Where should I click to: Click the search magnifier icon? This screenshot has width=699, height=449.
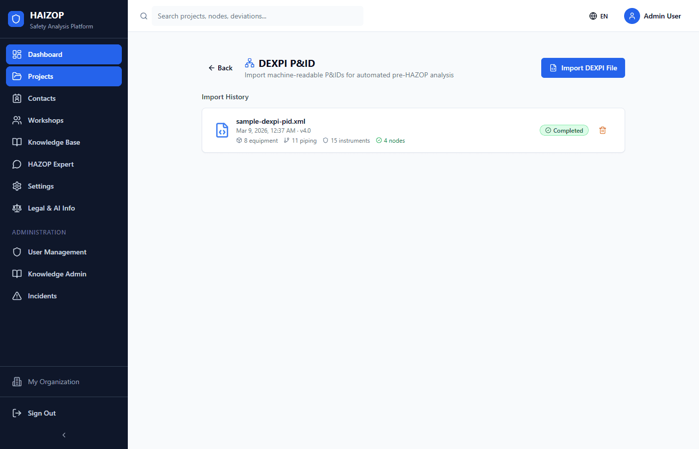coord(144,16)
